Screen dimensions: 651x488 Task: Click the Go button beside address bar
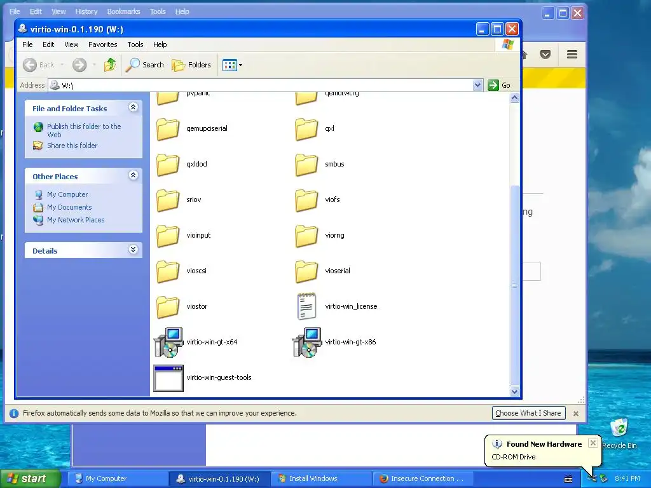[500, 85]
